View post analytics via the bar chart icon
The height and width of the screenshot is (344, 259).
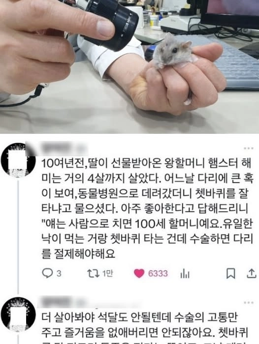coord(185,274)
